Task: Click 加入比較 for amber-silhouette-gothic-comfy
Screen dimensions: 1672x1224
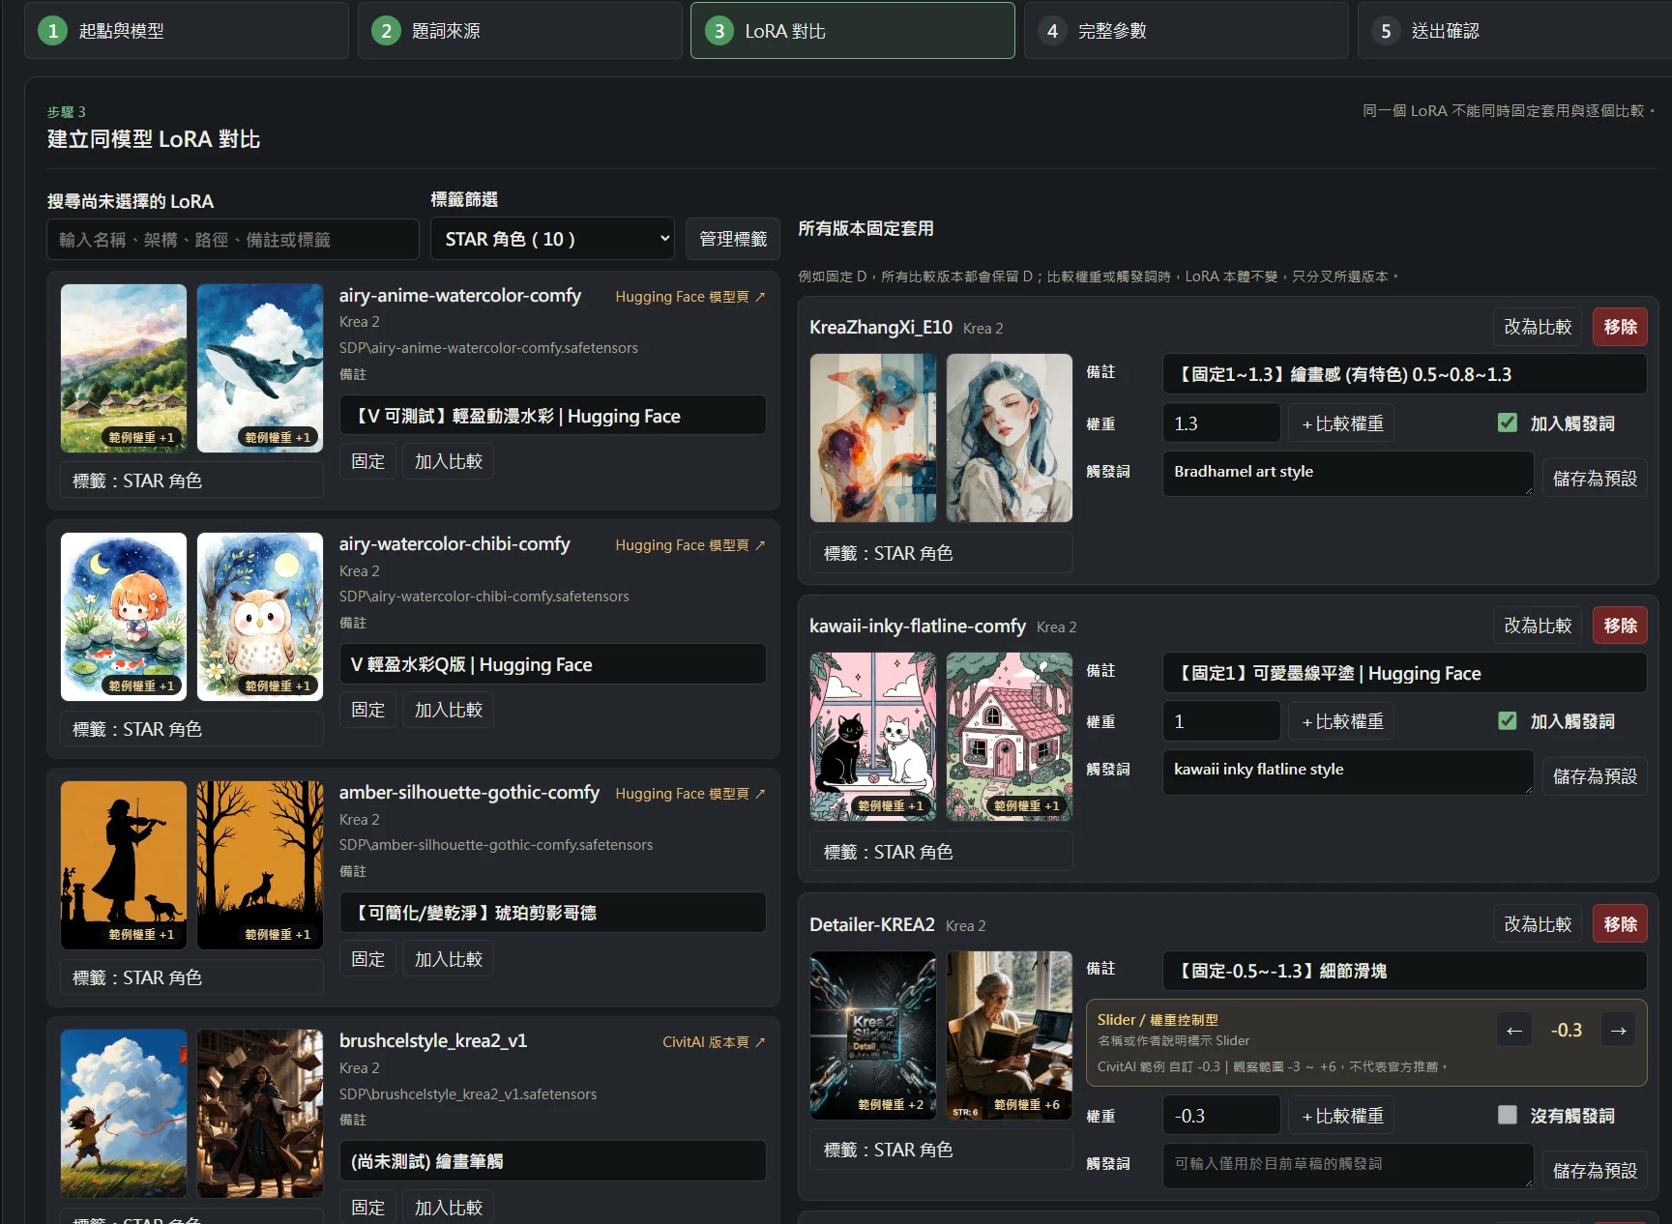Action: click(449, 959)
